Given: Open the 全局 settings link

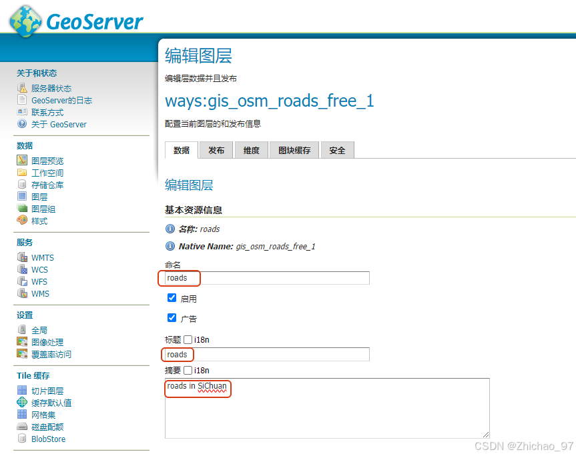Looking at the screenshot, I should tap(39, 331).
